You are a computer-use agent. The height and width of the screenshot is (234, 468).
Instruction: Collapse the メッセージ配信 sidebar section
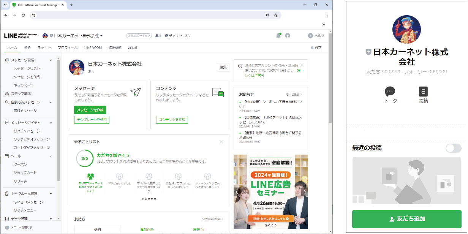point(51,60)
